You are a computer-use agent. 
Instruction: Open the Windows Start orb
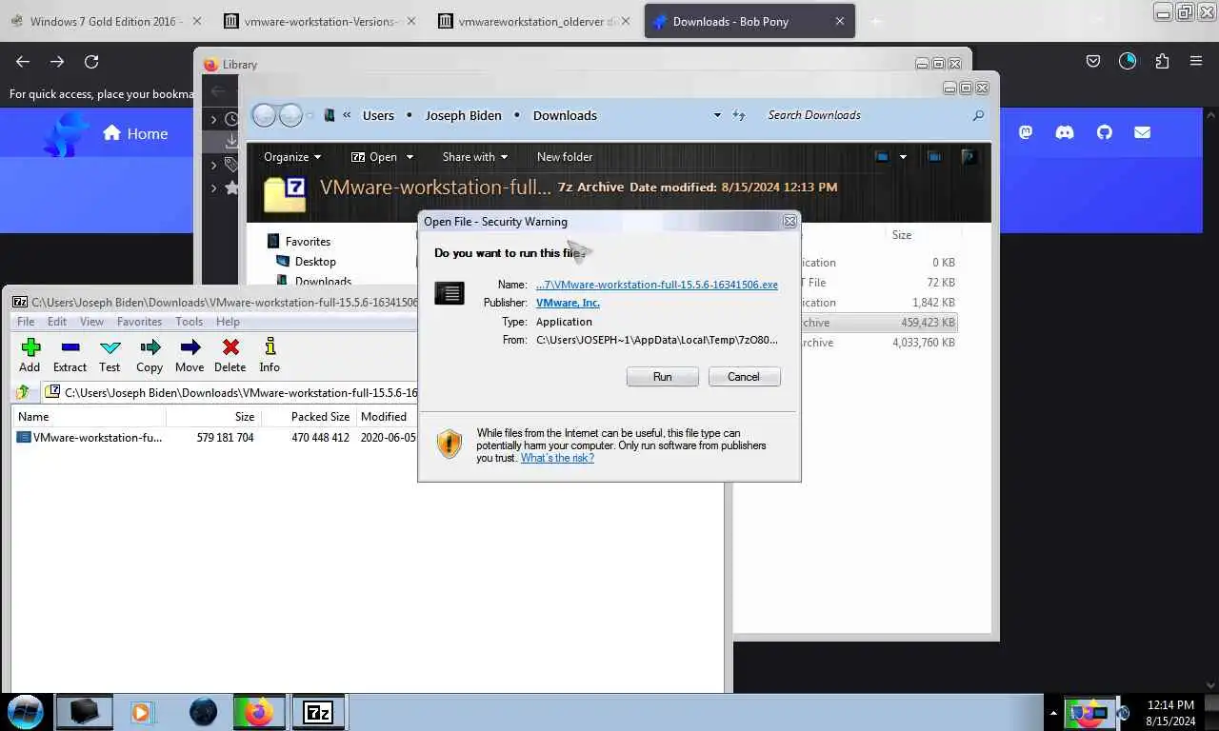point(26,711)
